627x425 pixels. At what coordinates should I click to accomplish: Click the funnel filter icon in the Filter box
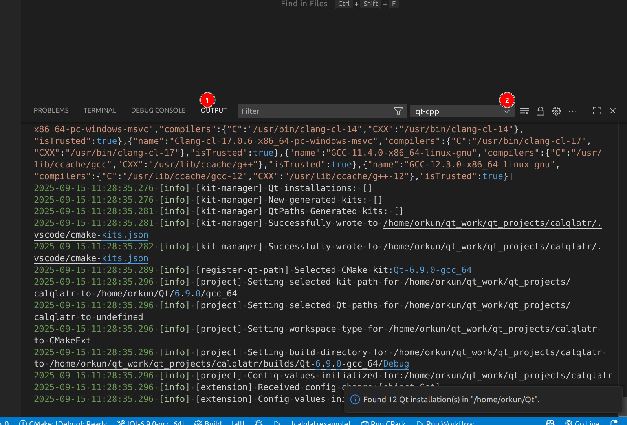click(x=398, y=111)
